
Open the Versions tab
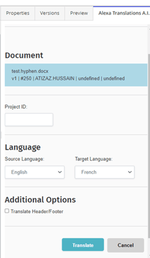coord(50,13)
